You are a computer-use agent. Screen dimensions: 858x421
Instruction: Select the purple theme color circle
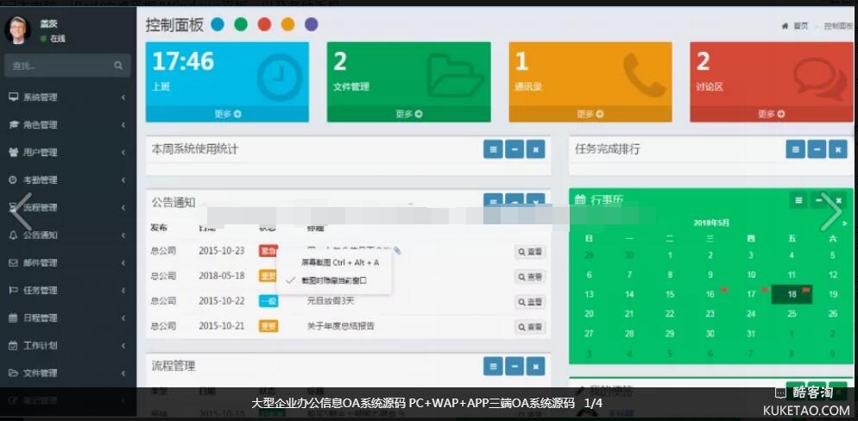click(311, 24)
